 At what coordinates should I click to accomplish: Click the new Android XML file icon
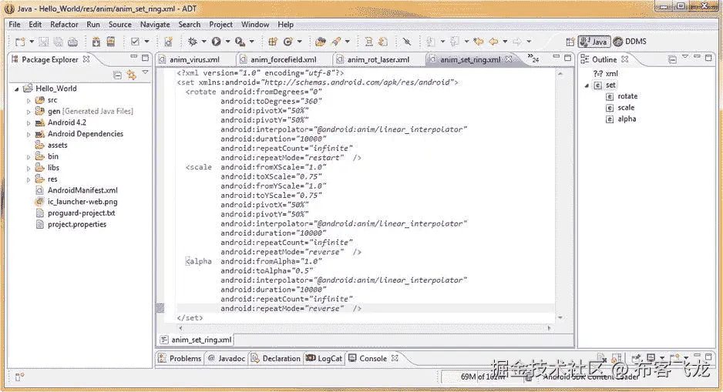pos(168,42)
